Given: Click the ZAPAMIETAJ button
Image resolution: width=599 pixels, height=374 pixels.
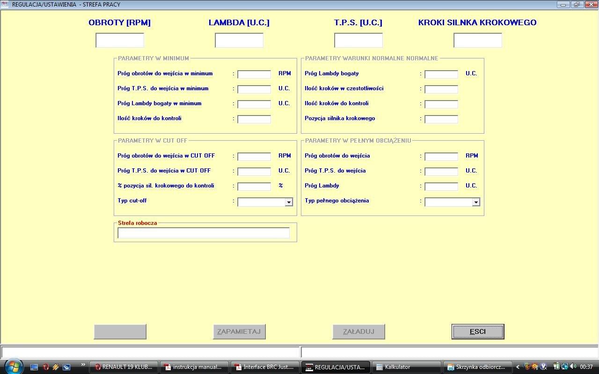Looking at the screenshot, I should coord(239,331).
